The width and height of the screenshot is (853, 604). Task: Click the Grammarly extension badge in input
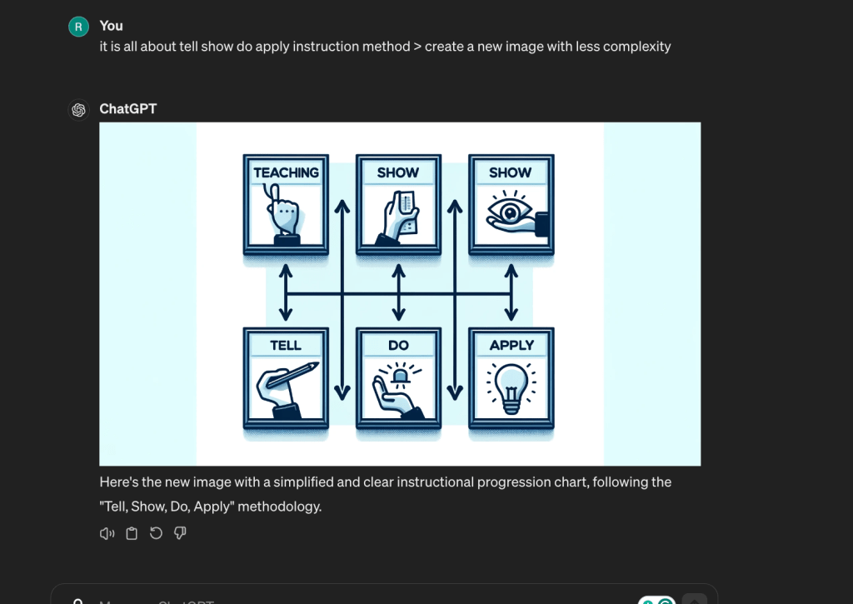point(656,600)
